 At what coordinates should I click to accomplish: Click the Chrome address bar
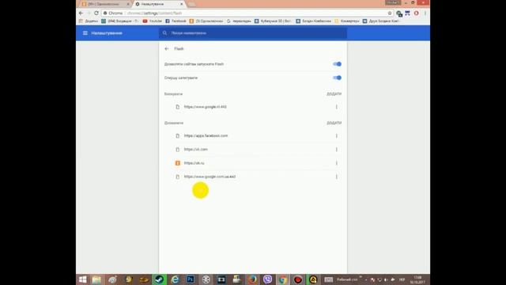(x=245, y=13)
